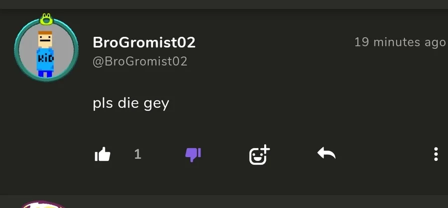This screenshot has height=208, width=448.
Task: Click the 19 minutes ago timestamp
Action: coord(400,42)
